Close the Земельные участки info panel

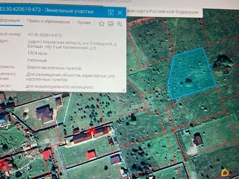click(x=120, y=13)
